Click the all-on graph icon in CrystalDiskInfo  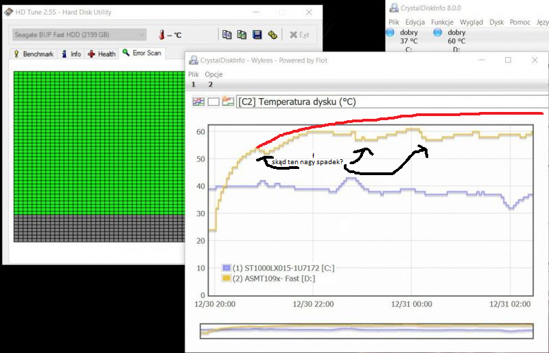click(198, 102)
